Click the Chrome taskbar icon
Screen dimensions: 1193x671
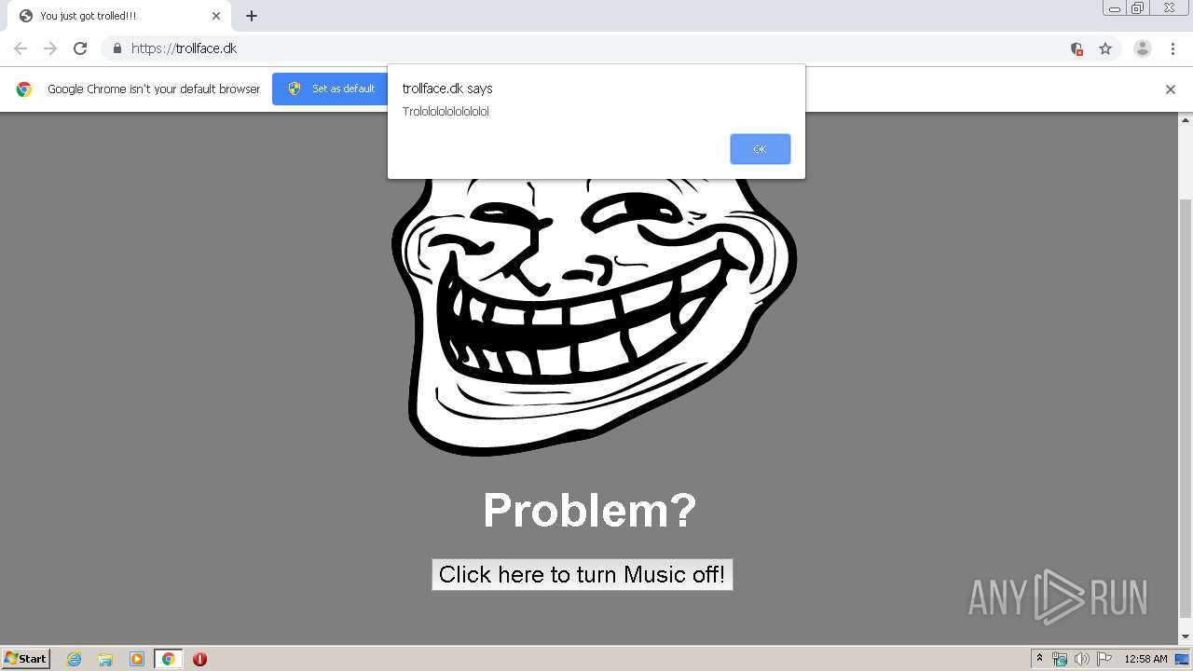(x=168, y=659)
